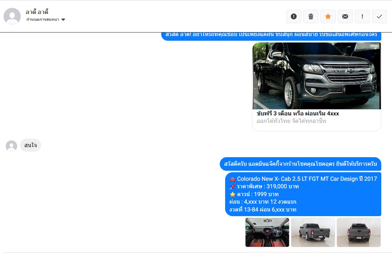The height and width of the screenshot is (254, 392).
Task: Select the line งวดที่ 13-84 ผ่อน 6,xxx บาท
Action: pyautogui.click(x=263, y=209)
